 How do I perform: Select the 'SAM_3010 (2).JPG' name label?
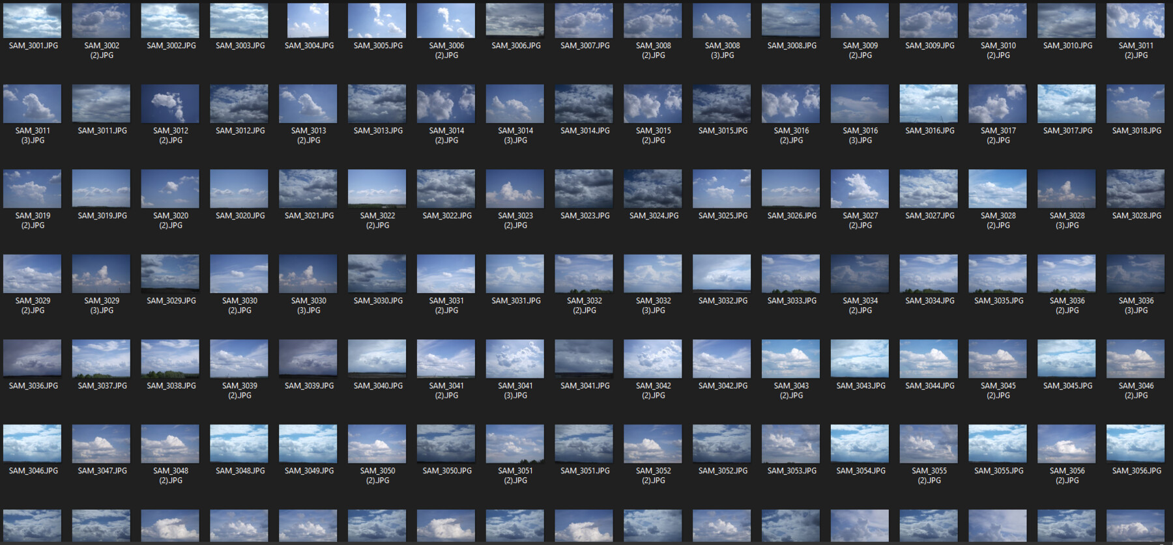[x=998, y=50]
